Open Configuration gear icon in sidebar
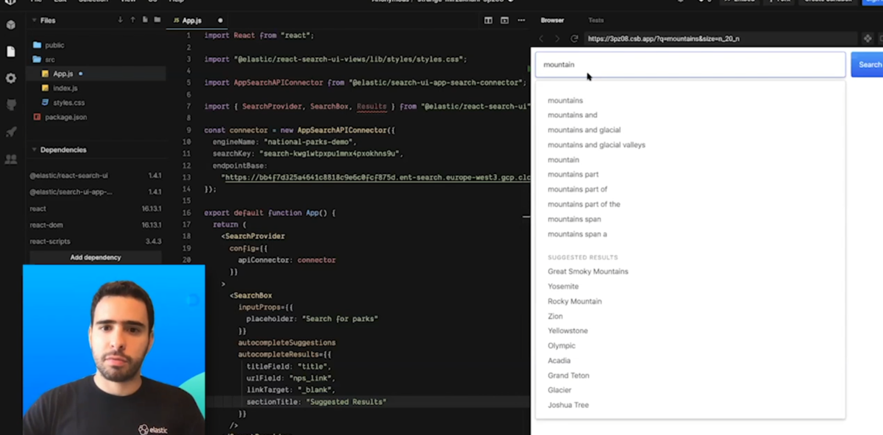This screenshot has width=883, height=435. (x=10, y=78)
